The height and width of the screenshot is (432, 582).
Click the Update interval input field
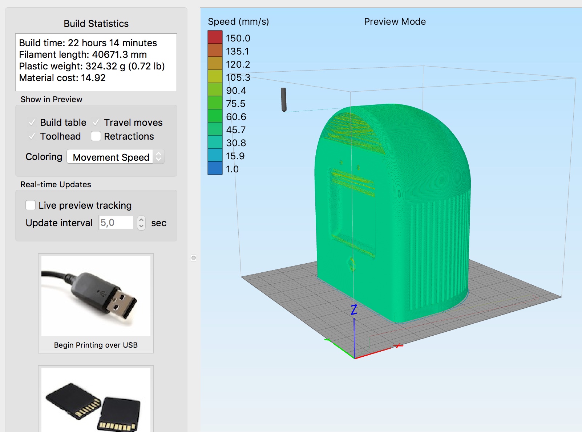116,223
